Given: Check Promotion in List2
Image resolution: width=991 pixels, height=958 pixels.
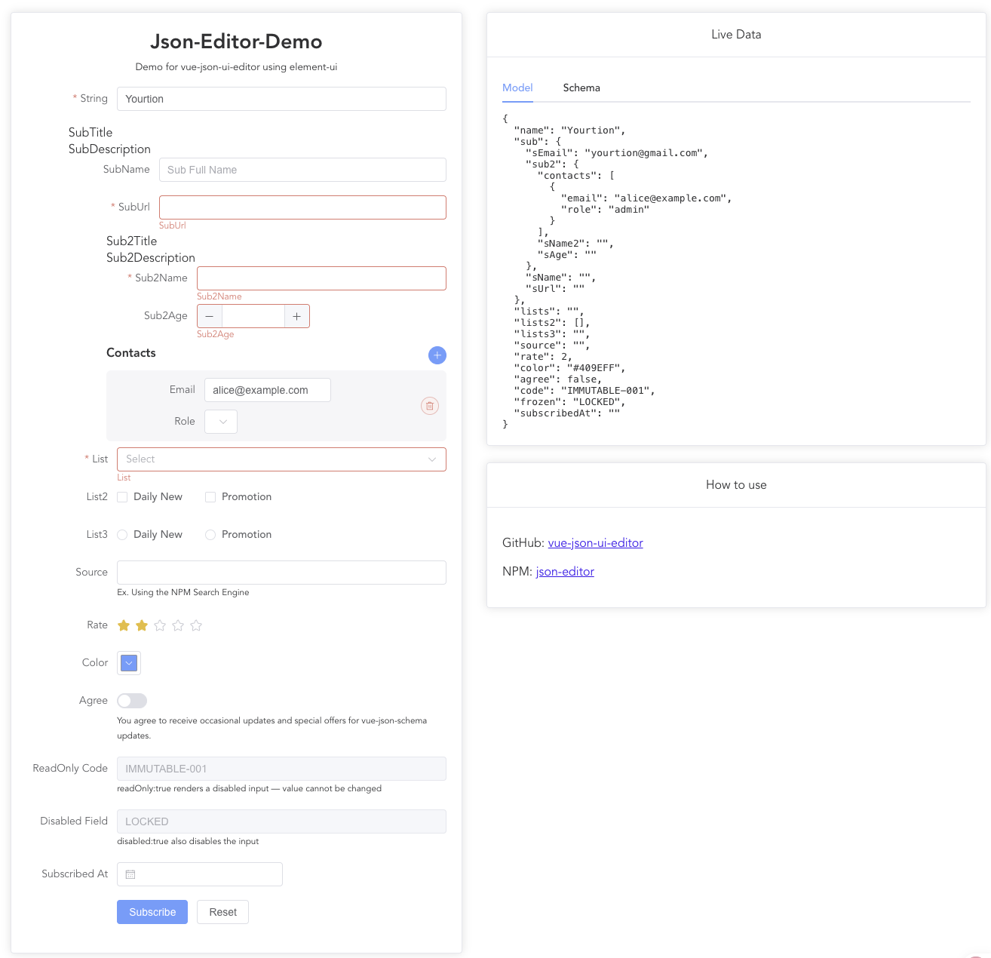Looking at the screenshot, I should pyautogui.click(x=210, y=497).
